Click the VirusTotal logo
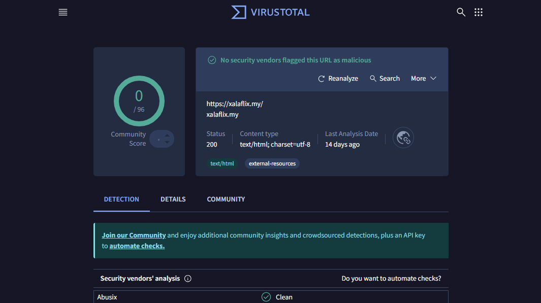Viewport: 541px width, 303px height. (270, 12)
